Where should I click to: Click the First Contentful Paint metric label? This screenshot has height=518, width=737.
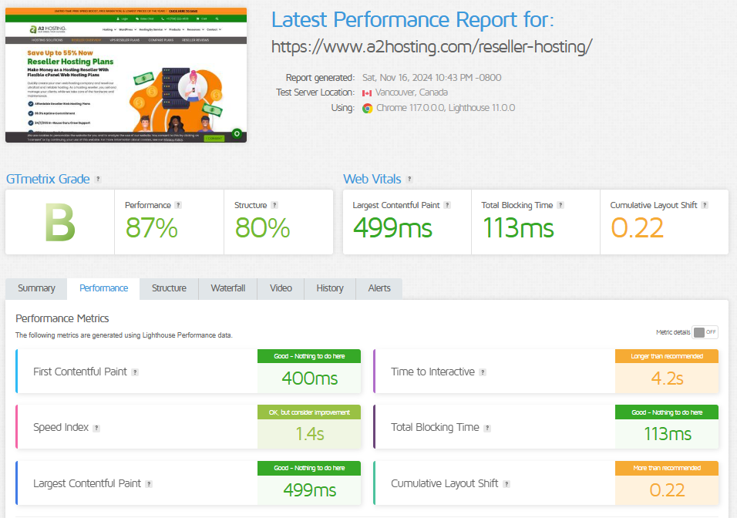pyautogui.click(x=80, y=372)
